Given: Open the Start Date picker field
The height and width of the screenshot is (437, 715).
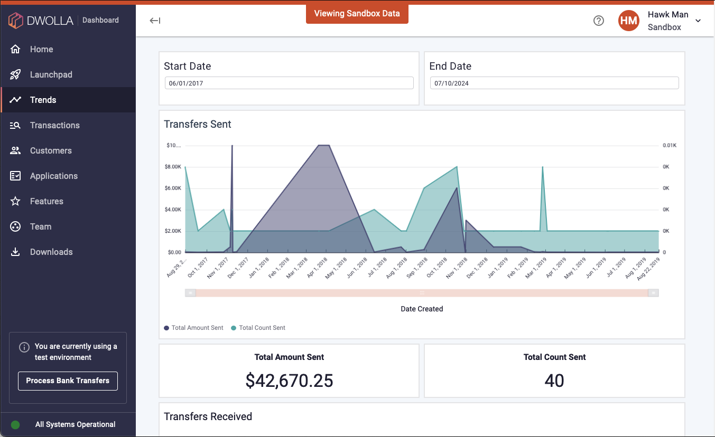Looking at the screenshot, I should click(x=289, y=83).
